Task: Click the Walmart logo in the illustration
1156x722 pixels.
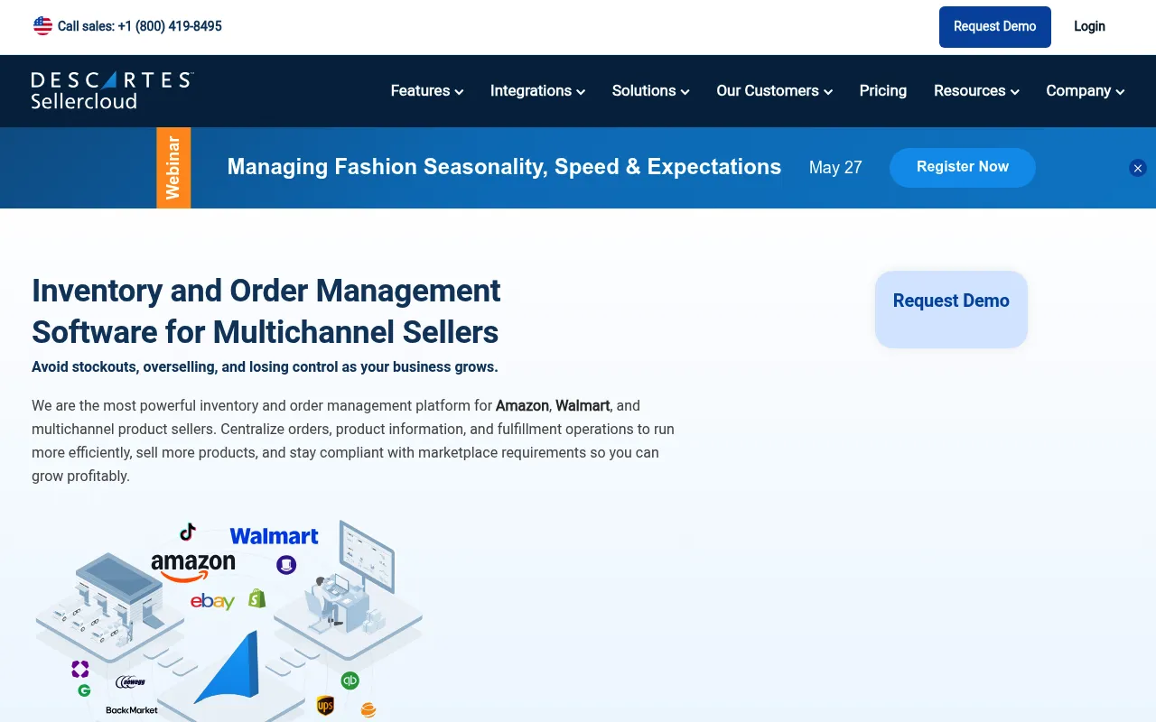Action: [274, 536]
